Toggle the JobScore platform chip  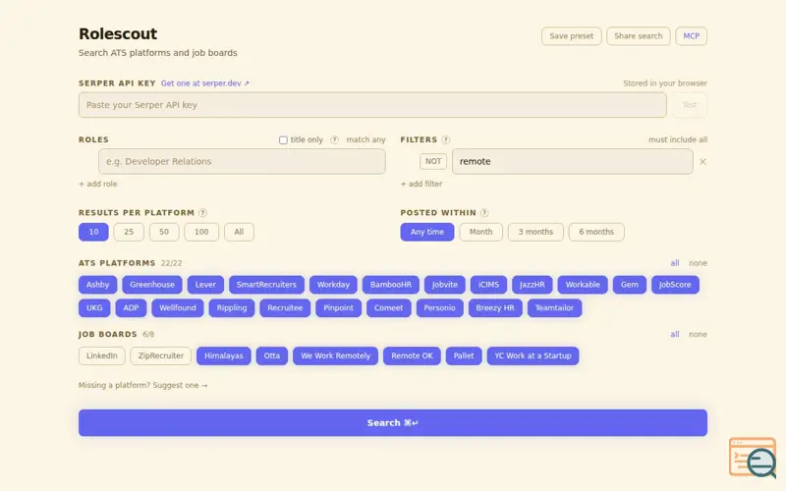click(x=675, y=285)
